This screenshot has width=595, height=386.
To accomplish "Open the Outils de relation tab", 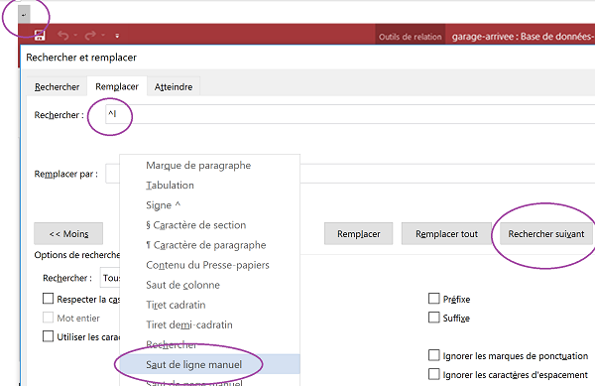I will point(411,37).
